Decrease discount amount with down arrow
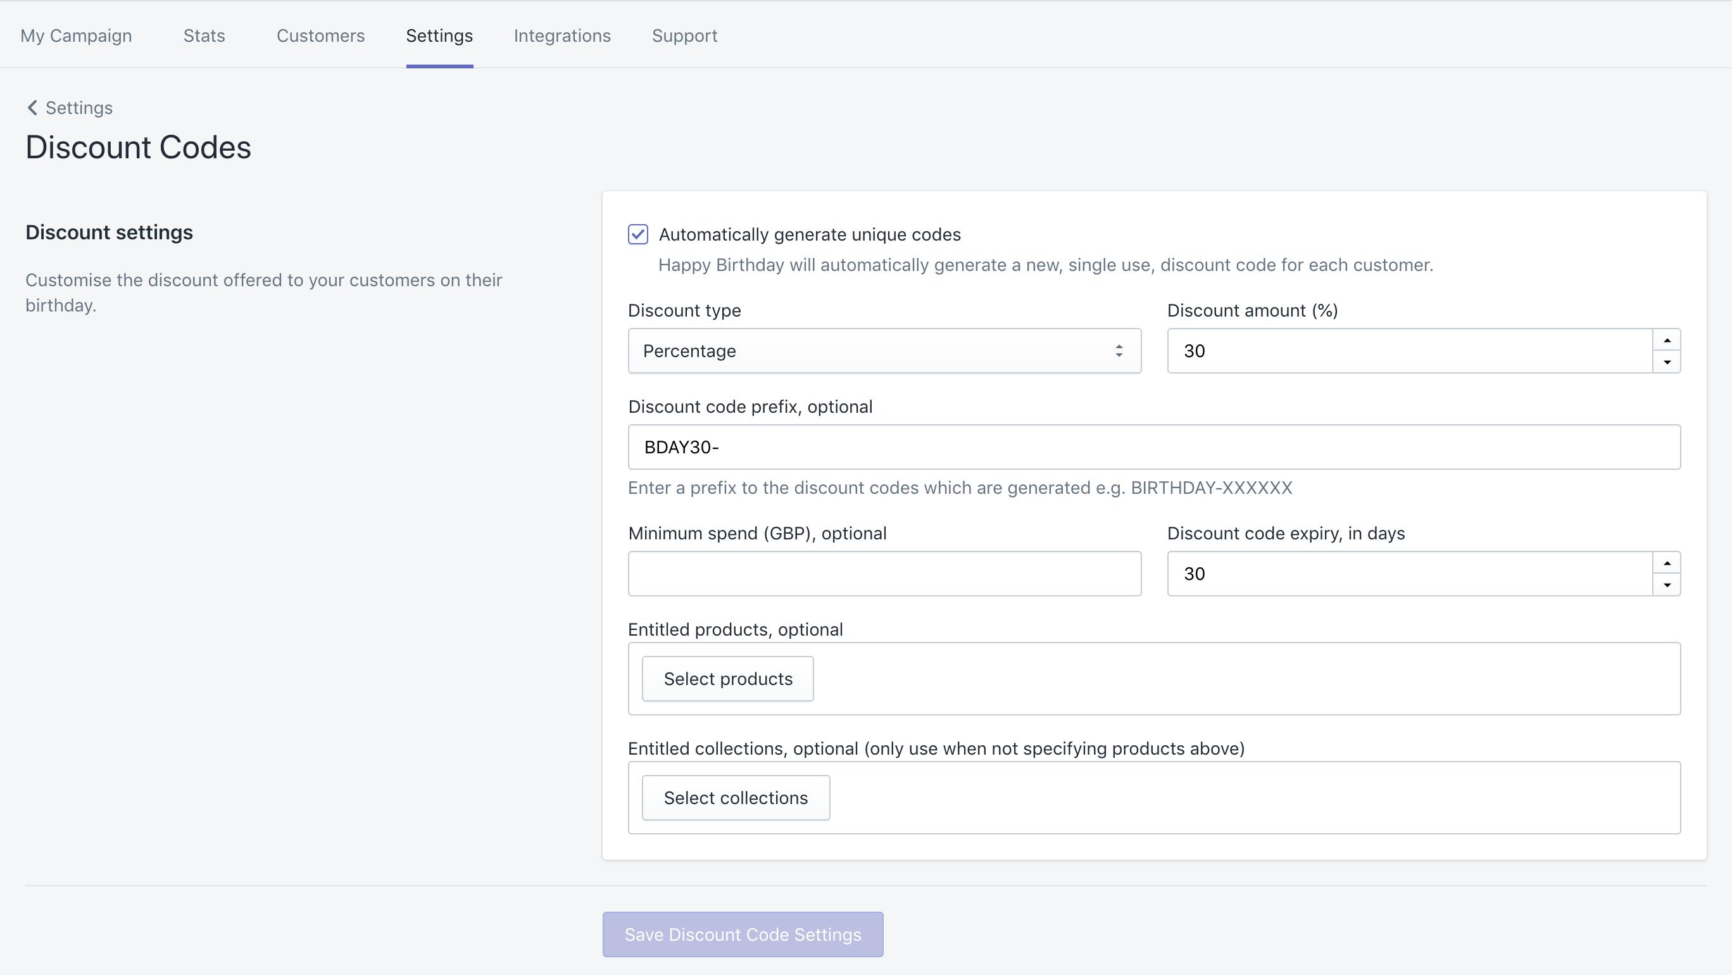This screenshot has height=975, width=1732. [1667, 362]
